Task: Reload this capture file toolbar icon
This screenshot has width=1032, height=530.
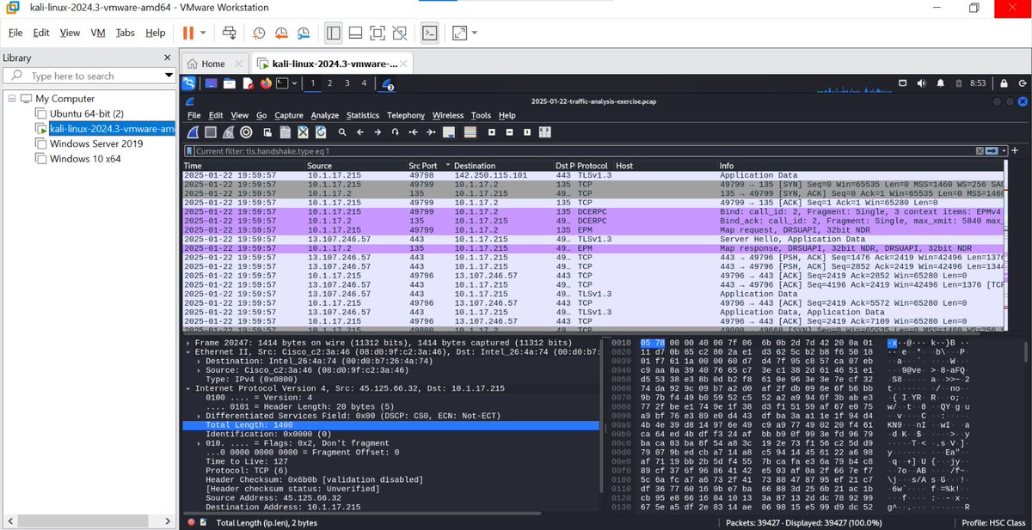Action: point(321,132)
